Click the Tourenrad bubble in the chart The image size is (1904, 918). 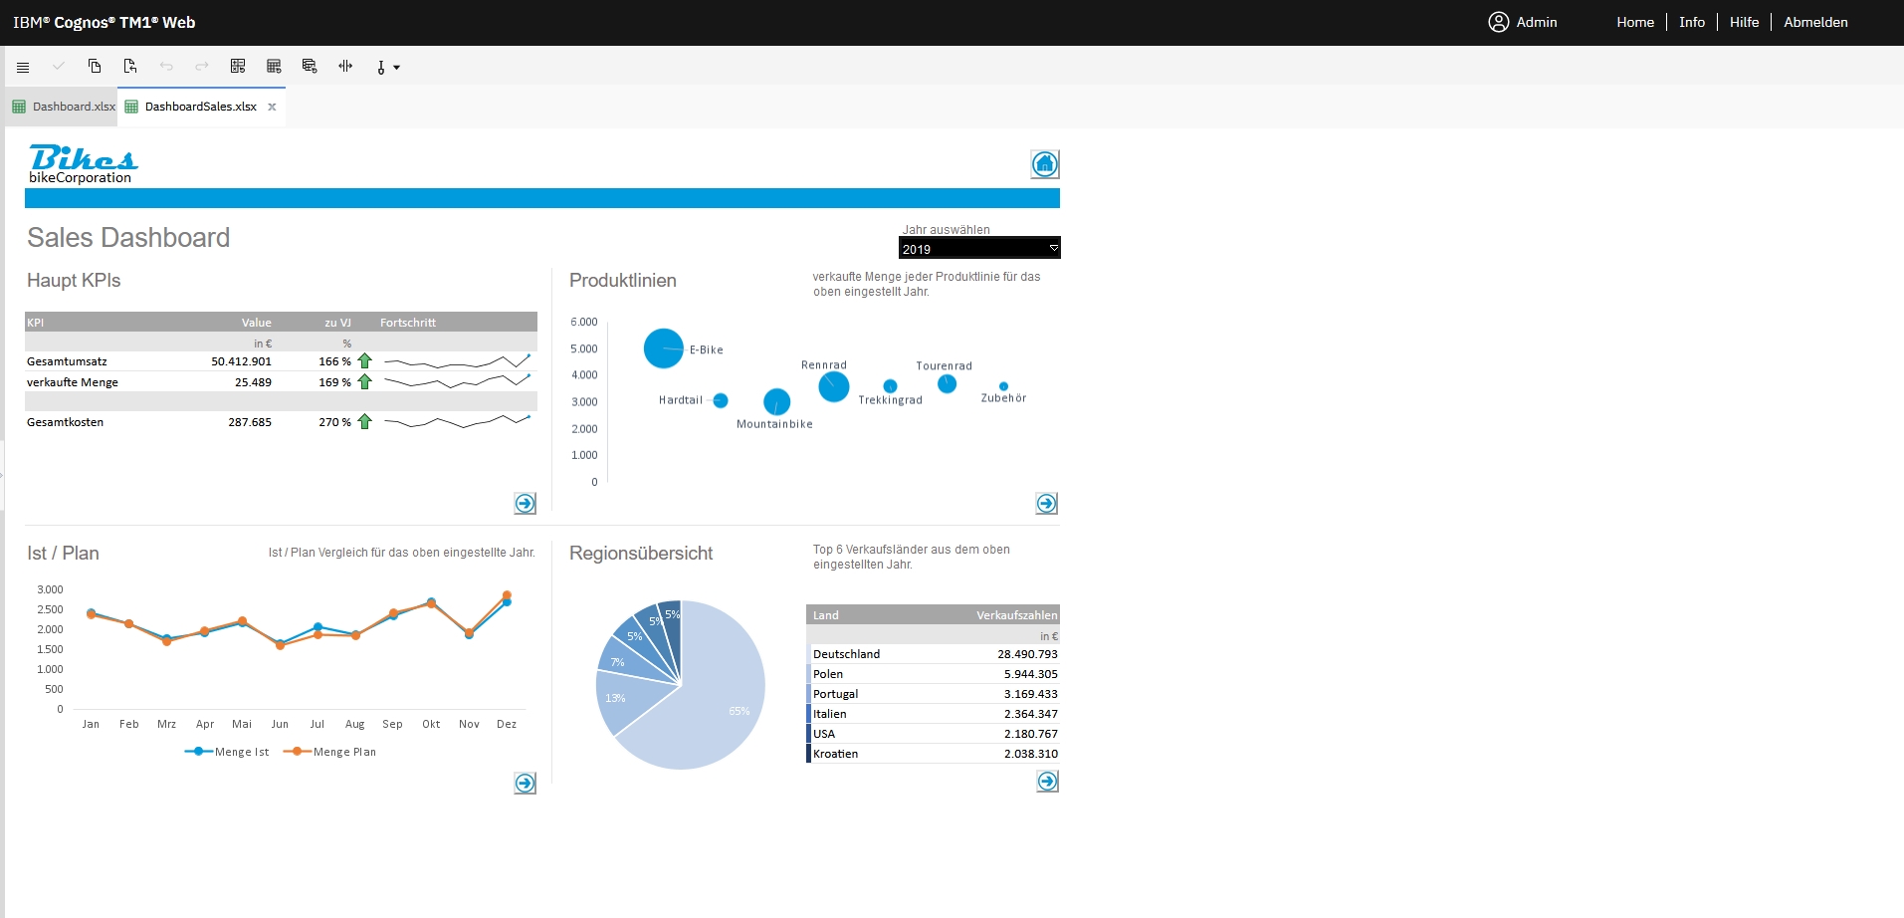(948, 383)
